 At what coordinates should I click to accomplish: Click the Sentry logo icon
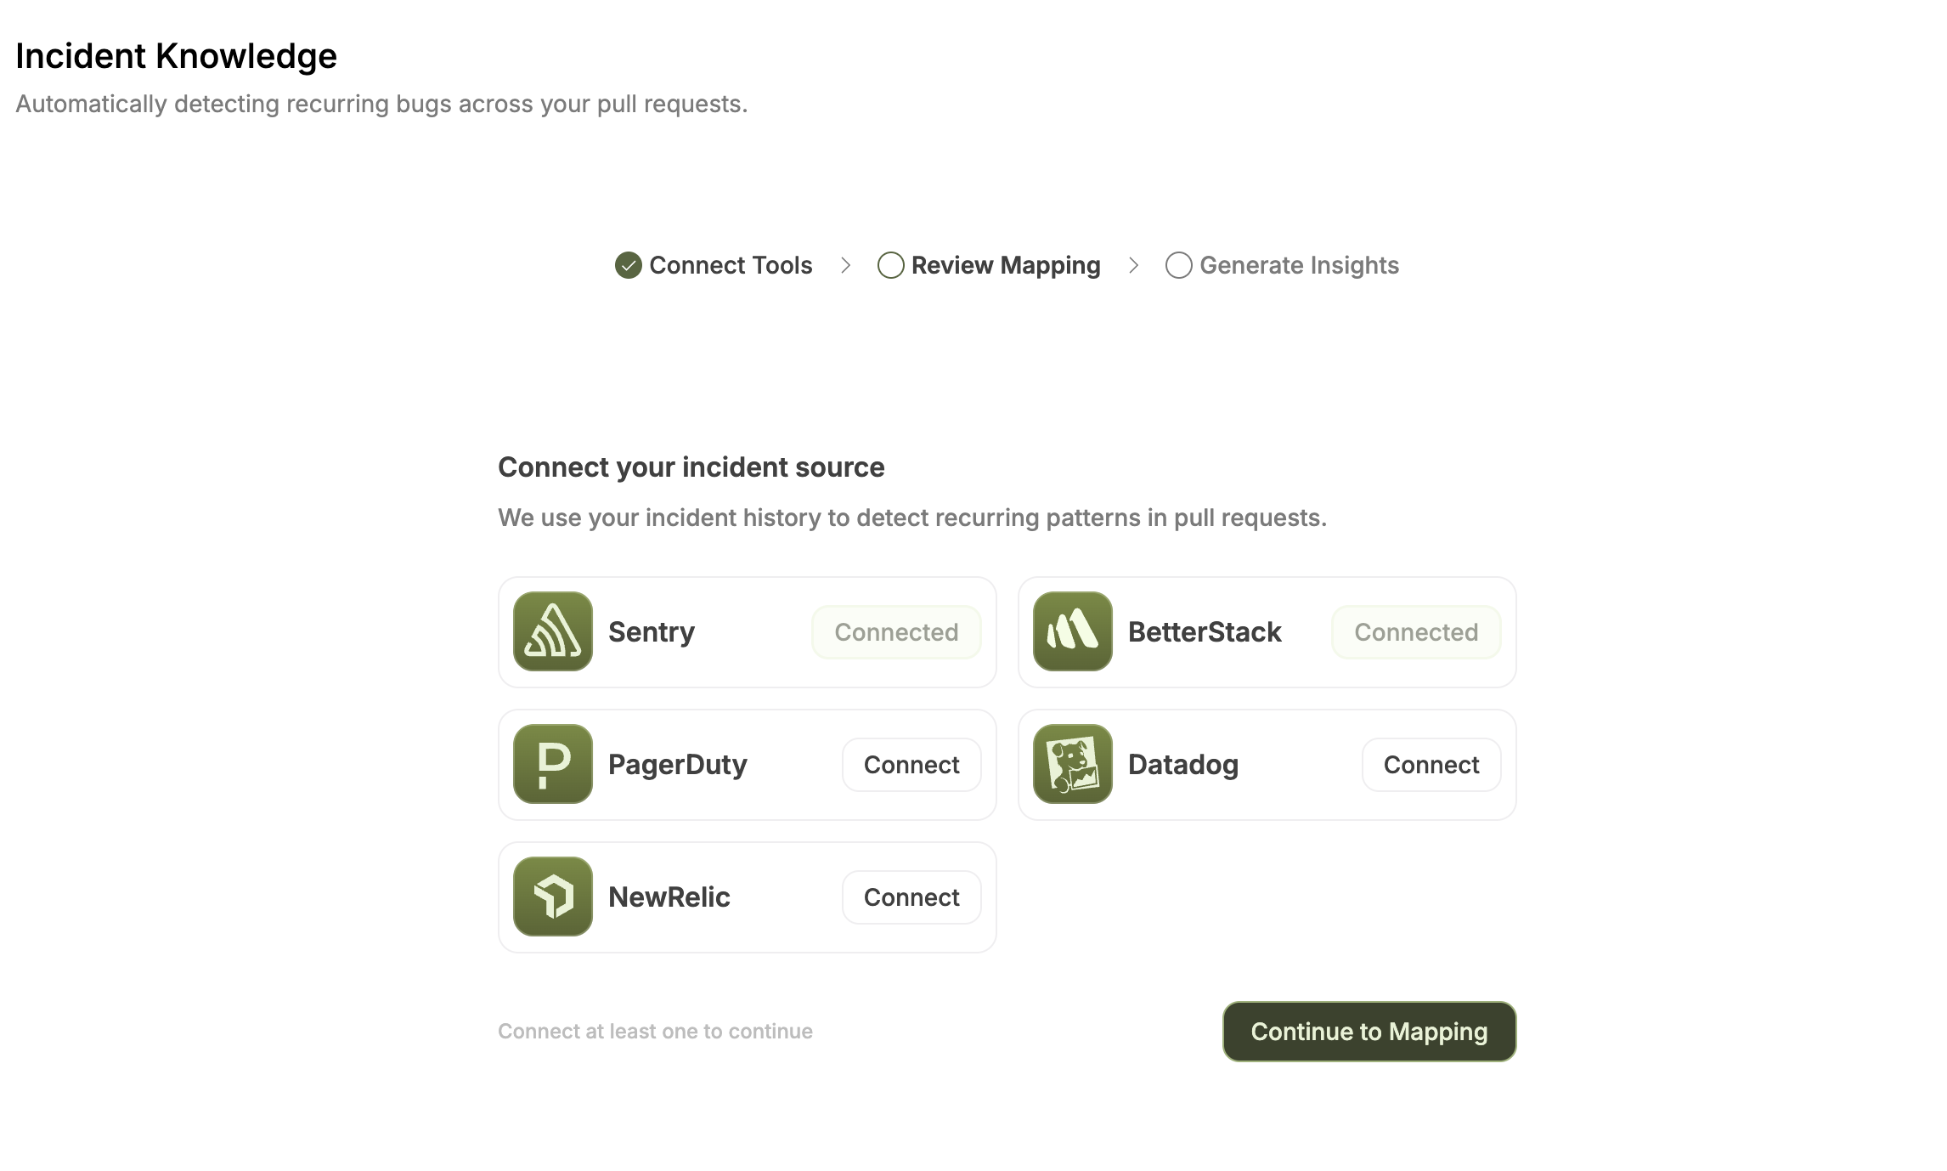(x=552, y=631)
